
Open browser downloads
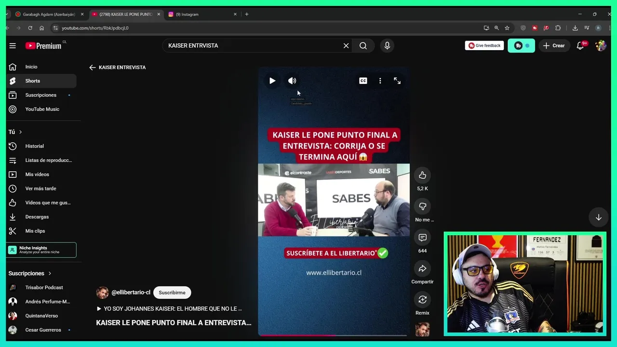[x=575, y=28]
